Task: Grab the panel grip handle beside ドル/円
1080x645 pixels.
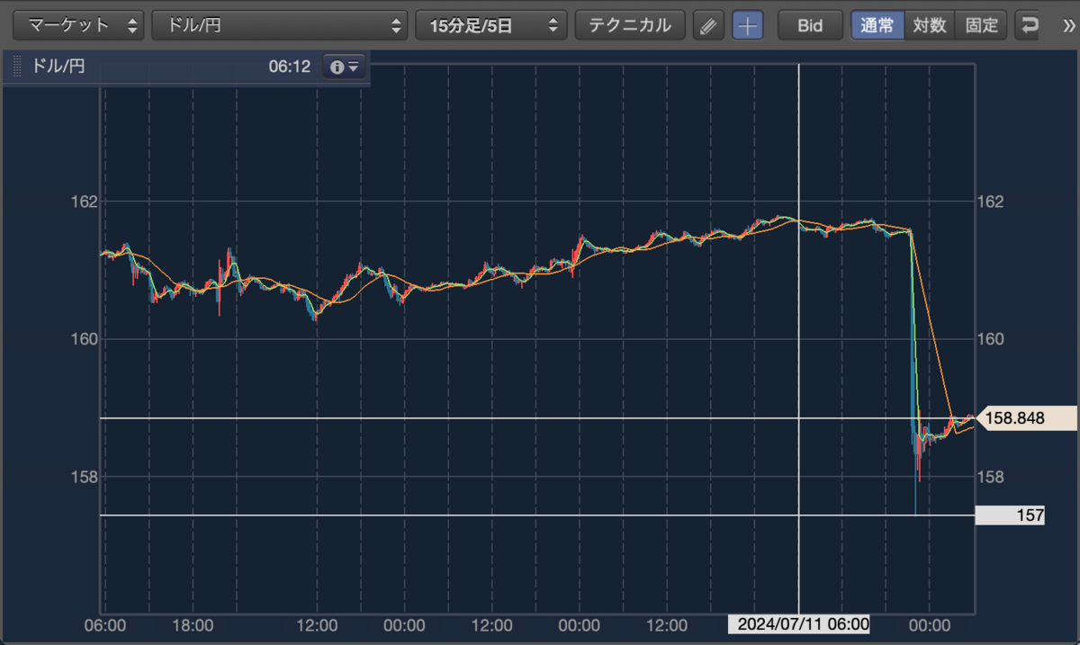Action: coord(16,67)
